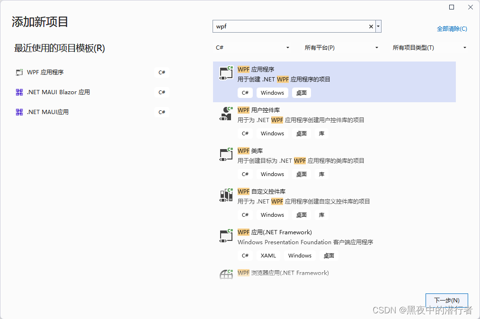Open the 所有项目类型 project type dropdown
480x319 pixels.
428,47
